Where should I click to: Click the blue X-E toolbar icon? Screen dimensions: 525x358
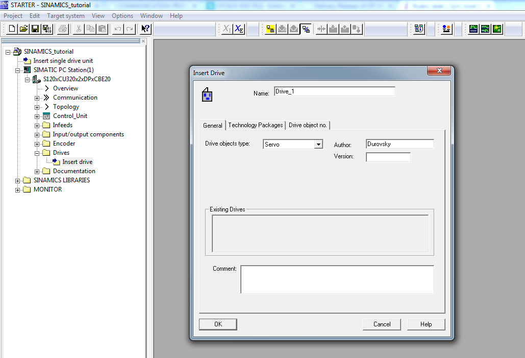[239, 29]
